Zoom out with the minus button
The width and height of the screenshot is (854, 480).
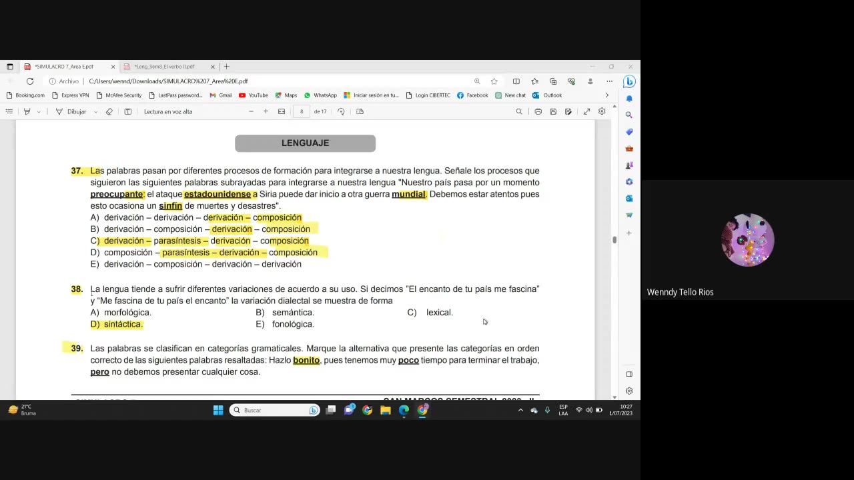click(x=251, y=111)
